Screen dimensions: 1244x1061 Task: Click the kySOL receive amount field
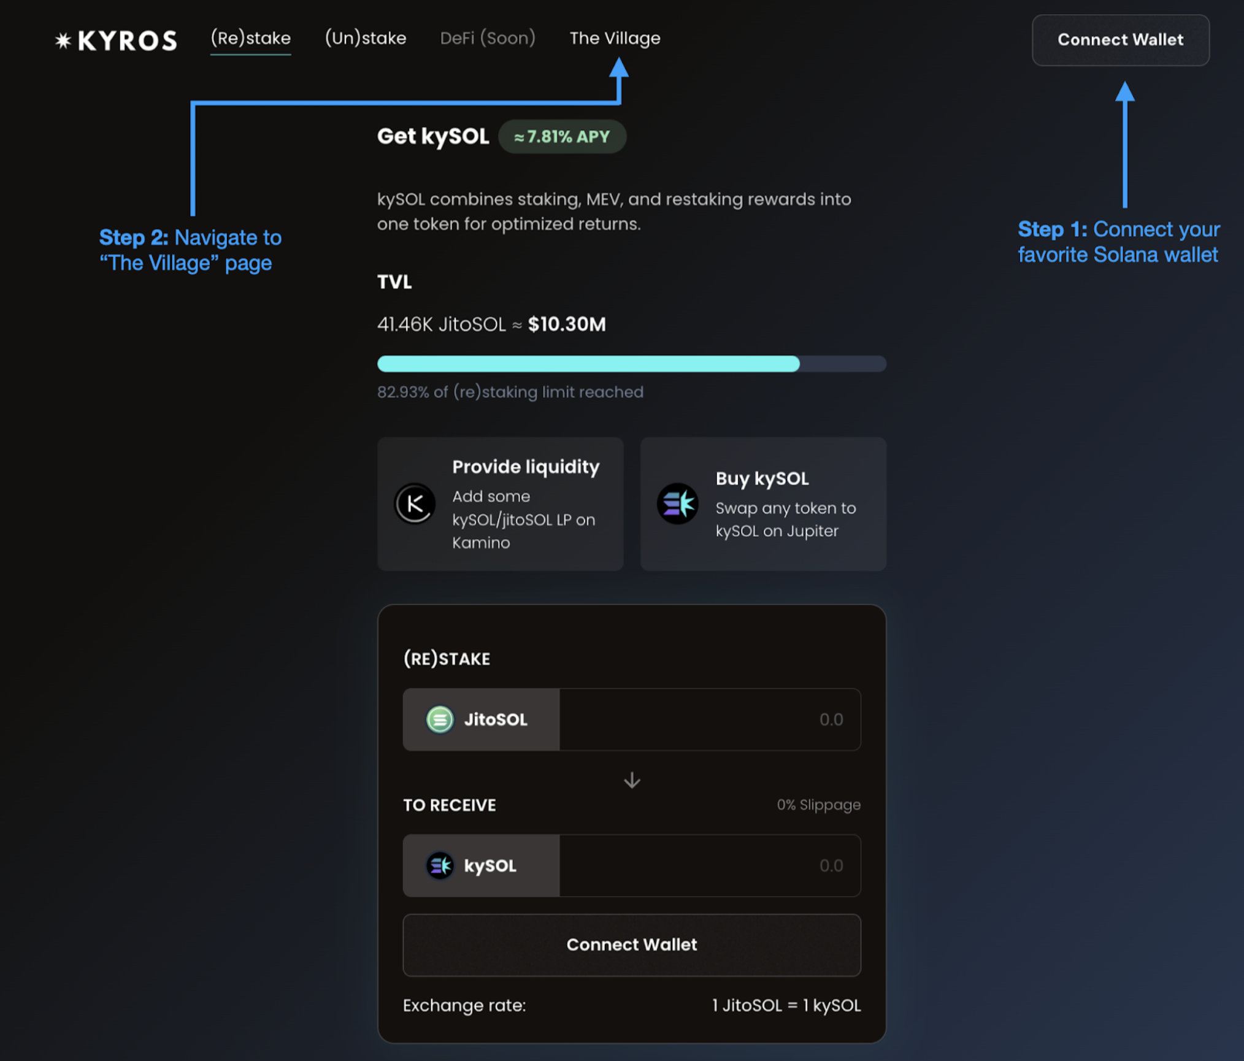coord(709,865)
